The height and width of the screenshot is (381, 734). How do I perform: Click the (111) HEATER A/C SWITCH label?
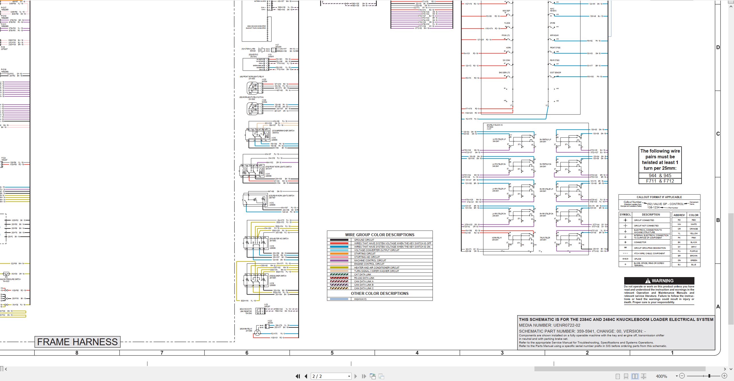(x=279, y=239)
